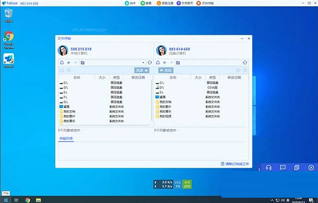Open the 文件传输 option in ToDesk top bar
318x203 pixels.
click(205, 3)
